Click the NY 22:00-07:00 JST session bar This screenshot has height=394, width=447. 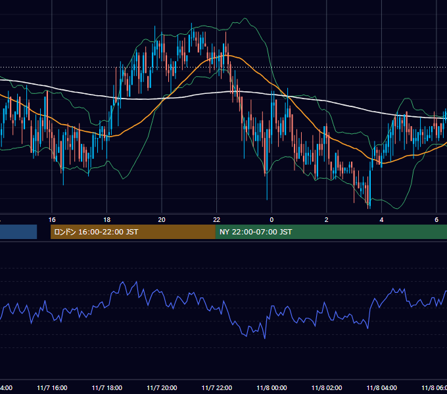point(331,232)
